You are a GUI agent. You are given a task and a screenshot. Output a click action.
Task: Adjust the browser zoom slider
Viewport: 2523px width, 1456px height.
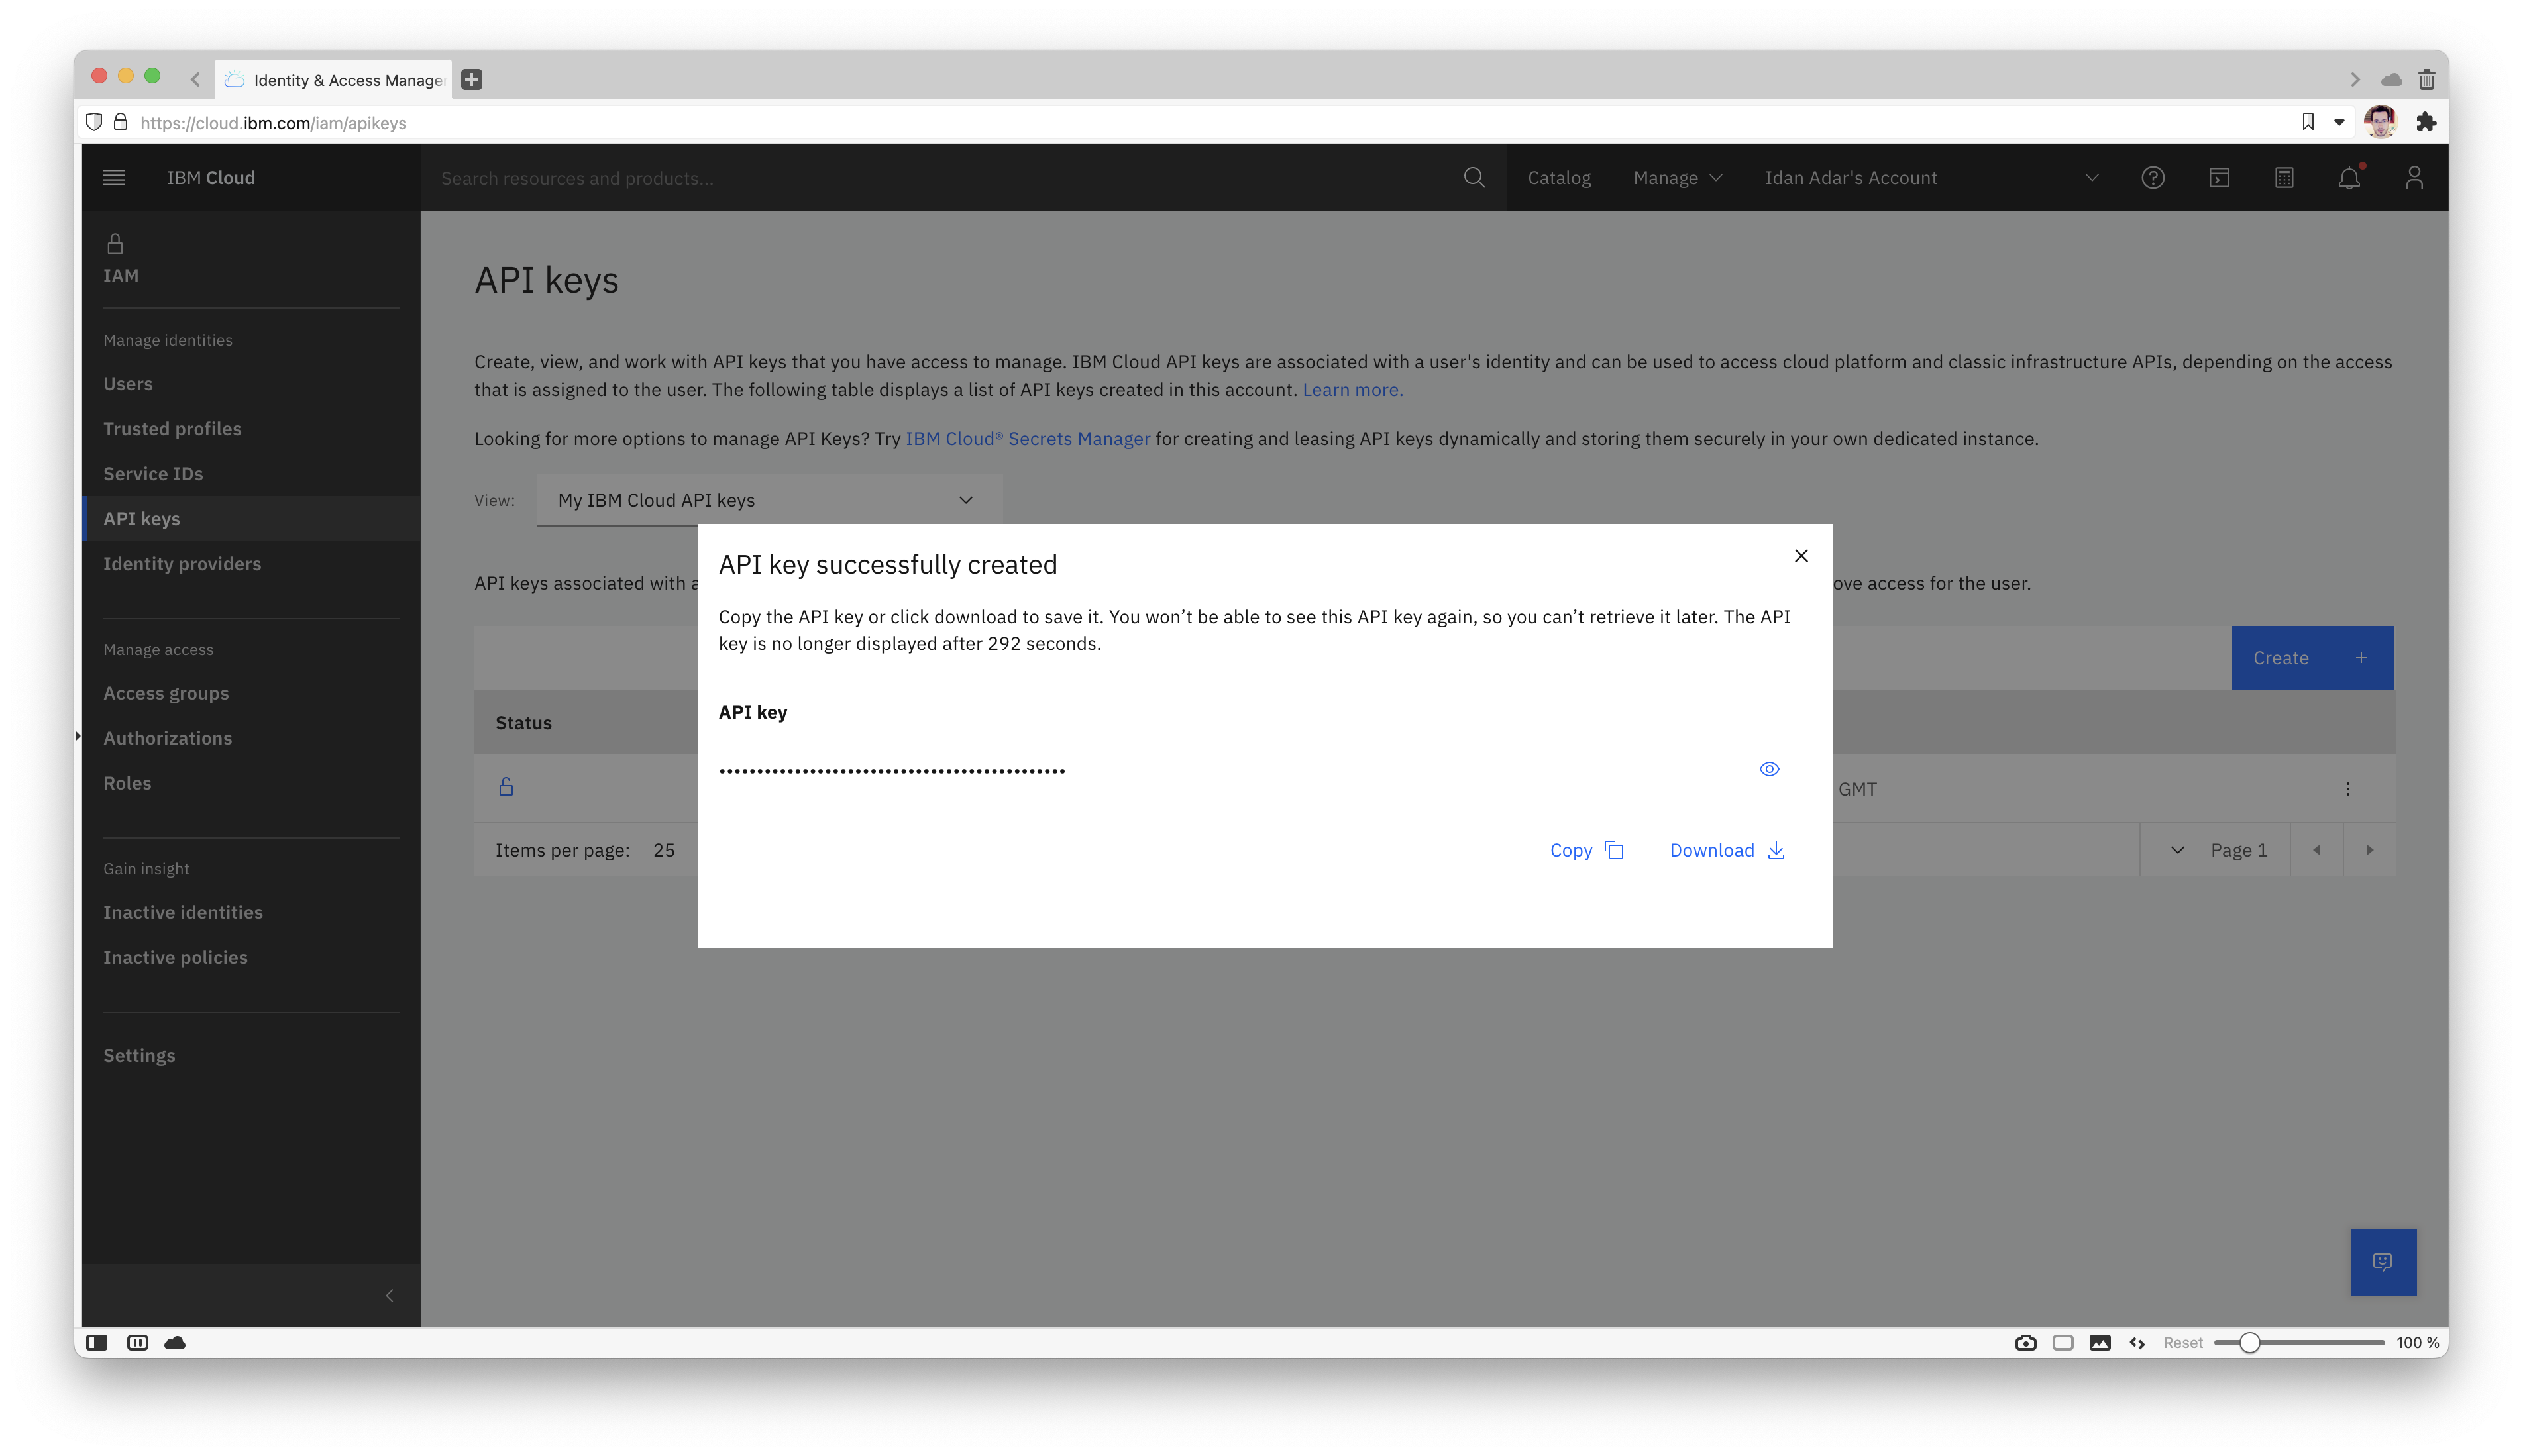coord(2249,1343)
